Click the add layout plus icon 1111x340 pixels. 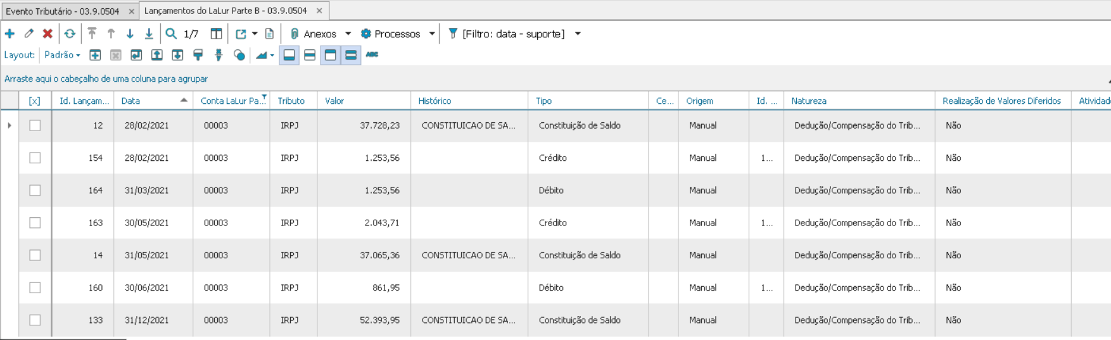[95, 55]
